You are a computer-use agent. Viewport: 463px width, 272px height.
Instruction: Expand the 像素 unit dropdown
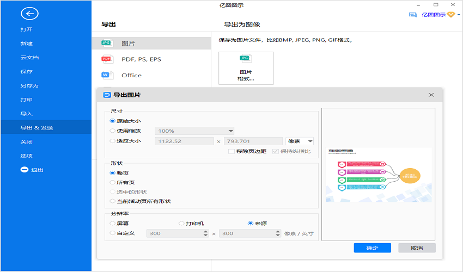point(300,141)
